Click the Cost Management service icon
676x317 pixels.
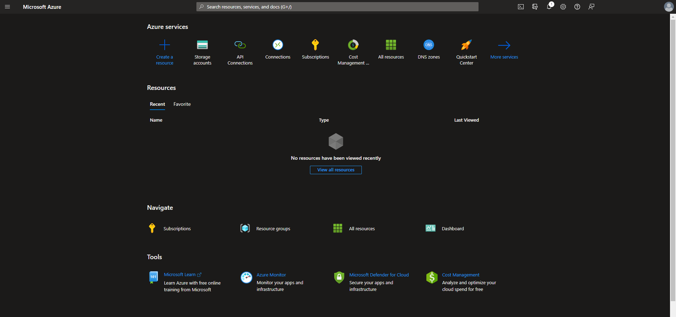(x=353, y=45)
